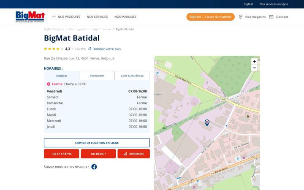
Task: Click the Mercredi hours row
Action: pyautogui.click(x=97, y=121)
